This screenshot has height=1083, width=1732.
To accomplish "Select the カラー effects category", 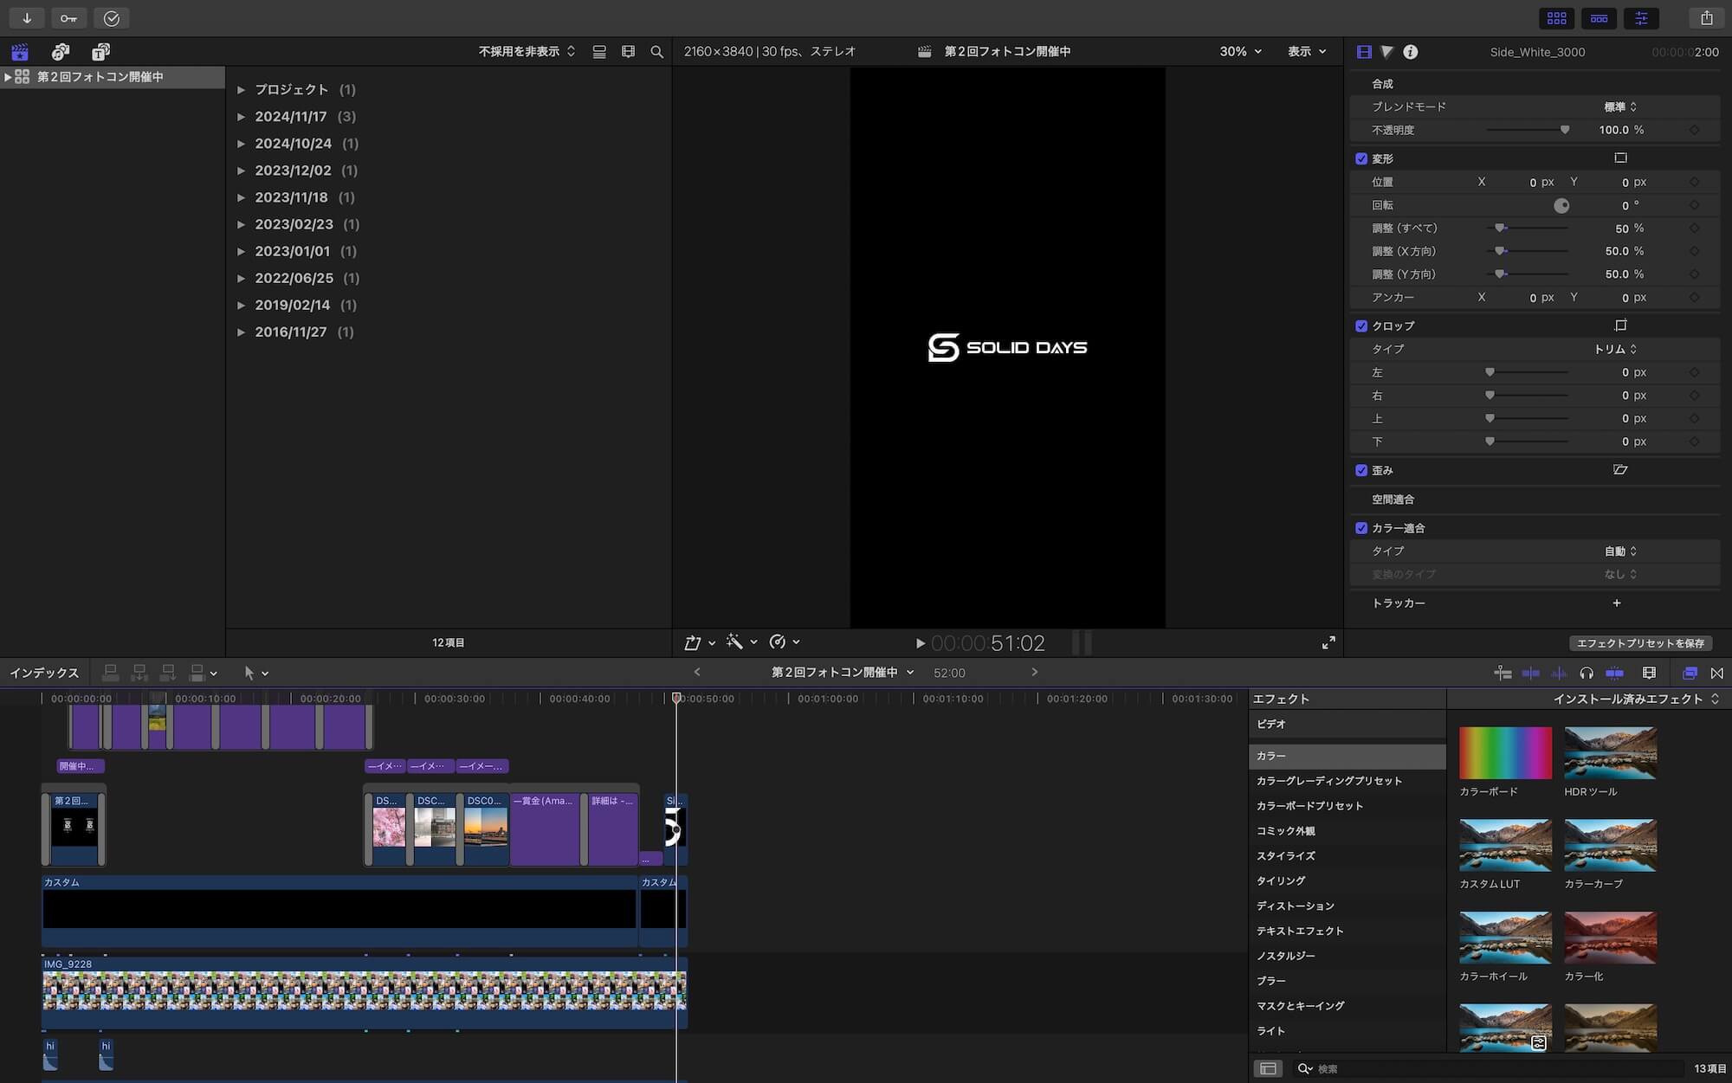I will click(1347, 756).
